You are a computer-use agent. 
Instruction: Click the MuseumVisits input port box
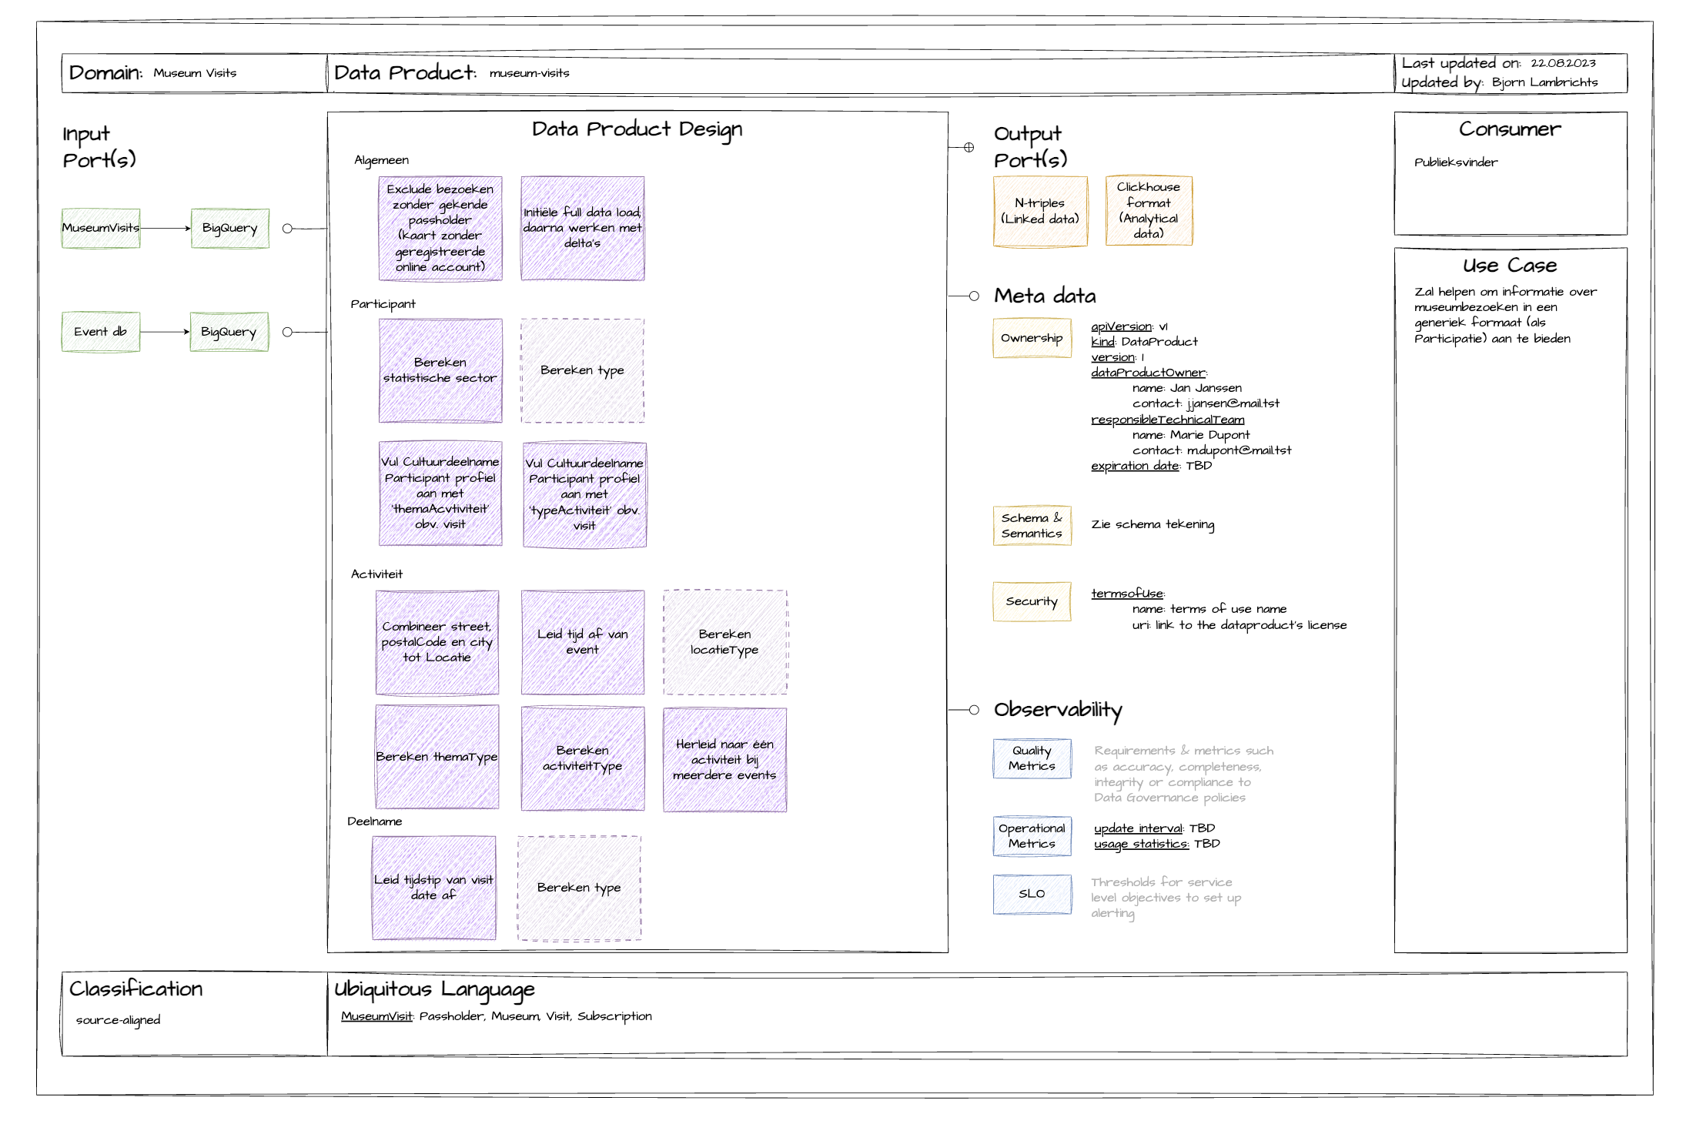click(101, 228)
